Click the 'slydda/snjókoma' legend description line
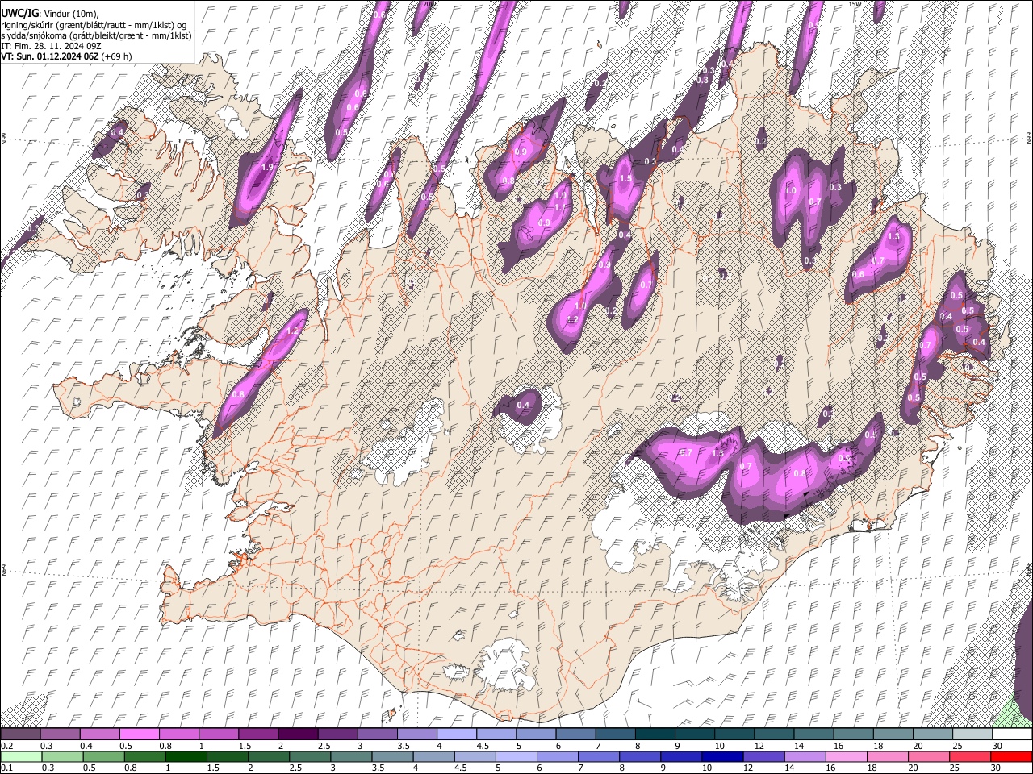Viewport: 1033px width, 774px height. point(96,35)
